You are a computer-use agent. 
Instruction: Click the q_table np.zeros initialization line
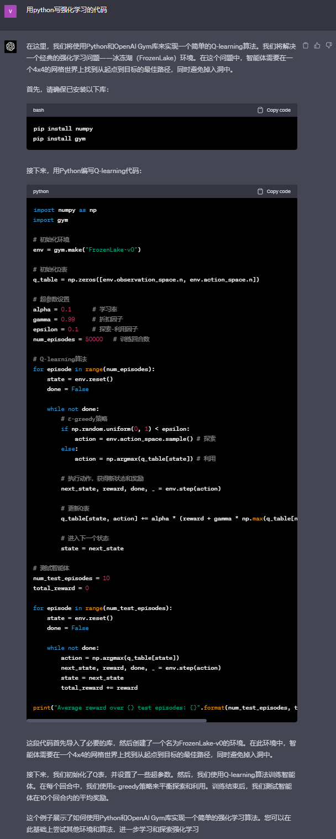tap(146, 280)
